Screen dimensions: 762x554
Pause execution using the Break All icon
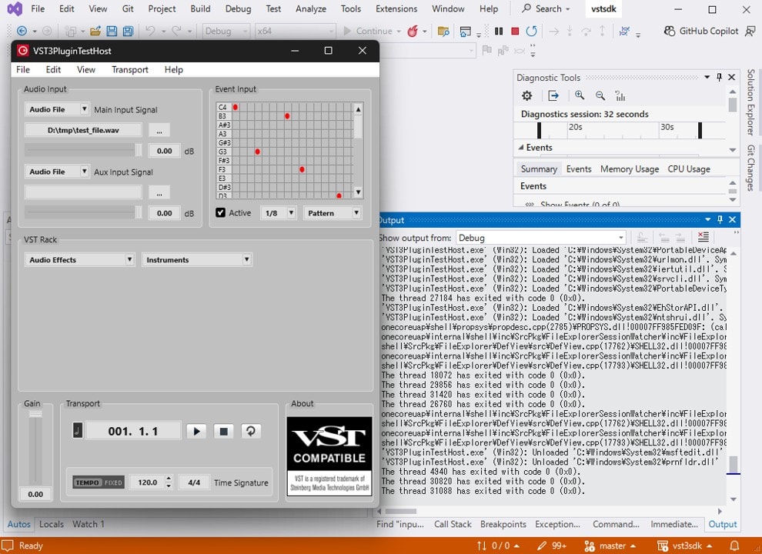[x=498, y=31]
